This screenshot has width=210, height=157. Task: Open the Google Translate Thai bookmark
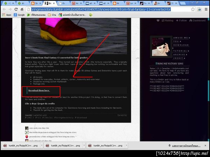click(72, 15)
